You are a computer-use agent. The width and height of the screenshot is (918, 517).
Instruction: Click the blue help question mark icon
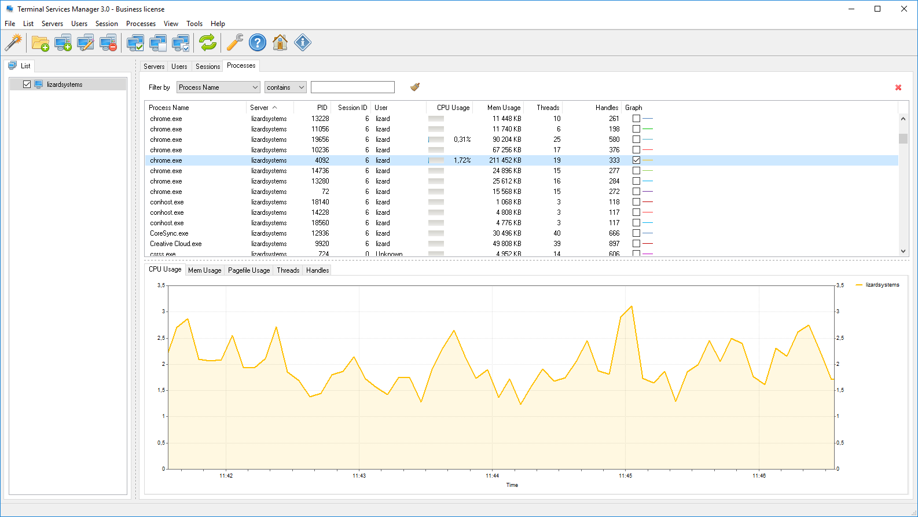pos(258,42)
